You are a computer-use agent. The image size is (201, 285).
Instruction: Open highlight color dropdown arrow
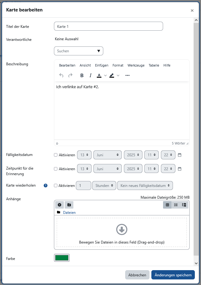pos(118,75)
